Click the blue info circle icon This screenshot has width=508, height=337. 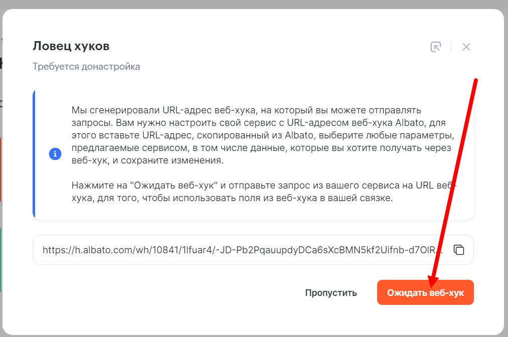55,153
